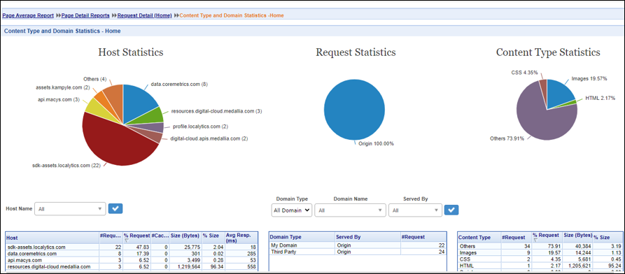Select the Images row in the Content Type table
This screenshot has height=274, width=625.
(540, 253)
